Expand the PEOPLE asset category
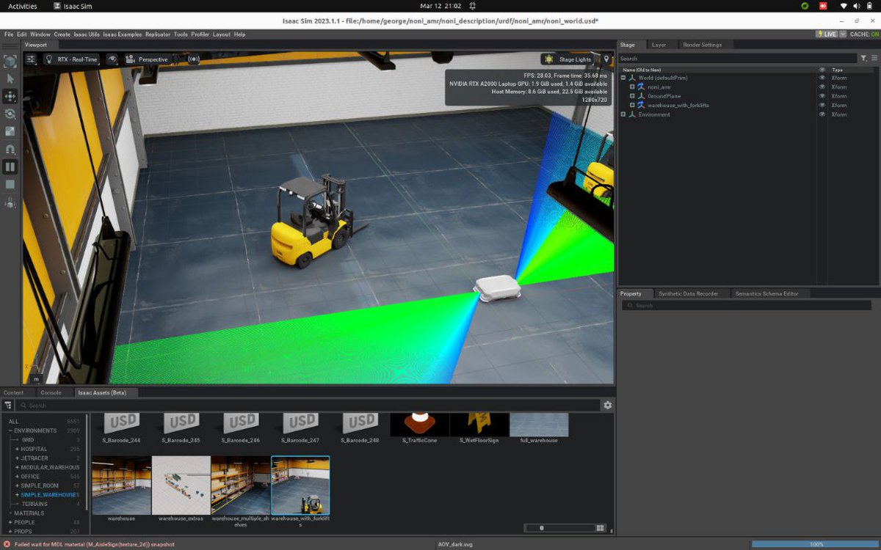Viewport: 881px width, 550px height. (x=10, y=522)
